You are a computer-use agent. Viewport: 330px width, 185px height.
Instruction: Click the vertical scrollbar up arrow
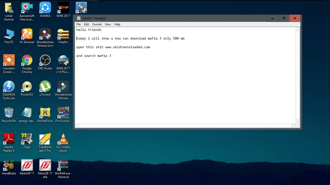(x=298, y=30)
